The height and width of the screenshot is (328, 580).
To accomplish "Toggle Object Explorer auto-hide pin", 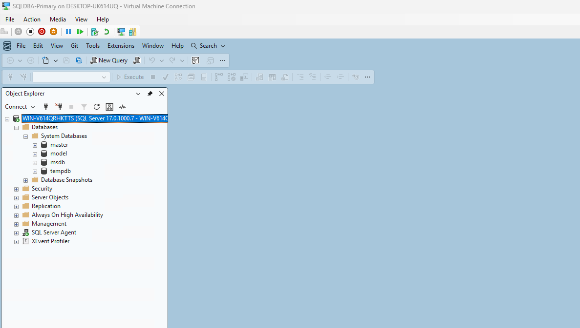I will click(x=150, y=94).
